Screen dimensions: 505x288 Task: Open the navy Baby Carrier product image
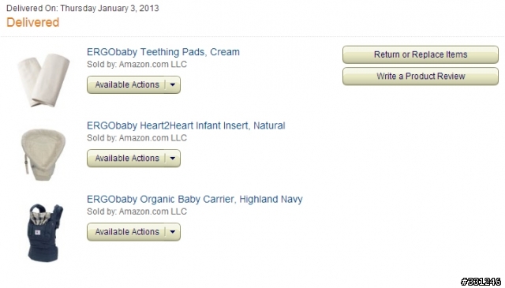coord(44,233)
